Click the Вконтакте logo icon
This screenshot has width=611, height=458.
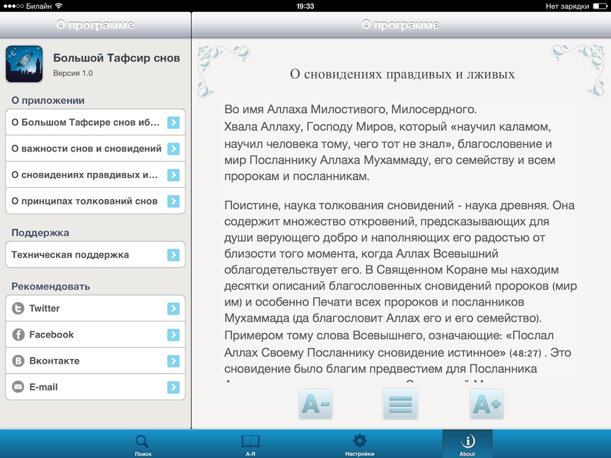pos(18,361)
